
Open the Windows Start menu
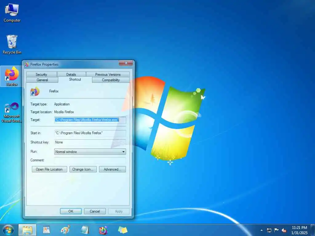click(8, 230)
